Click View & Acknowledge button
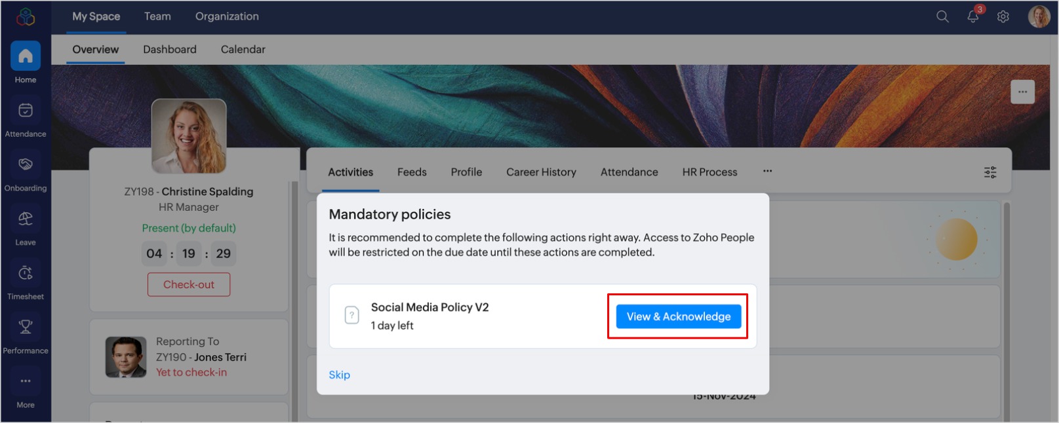 (x=678, y=317)
